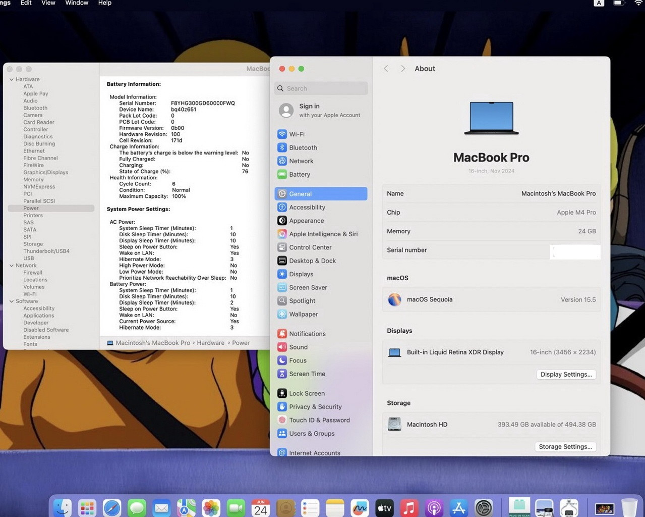The width and height of the screenshot is (645, 517).
Task: Select Storage in System Information sidebar
Action: point(33,244)
